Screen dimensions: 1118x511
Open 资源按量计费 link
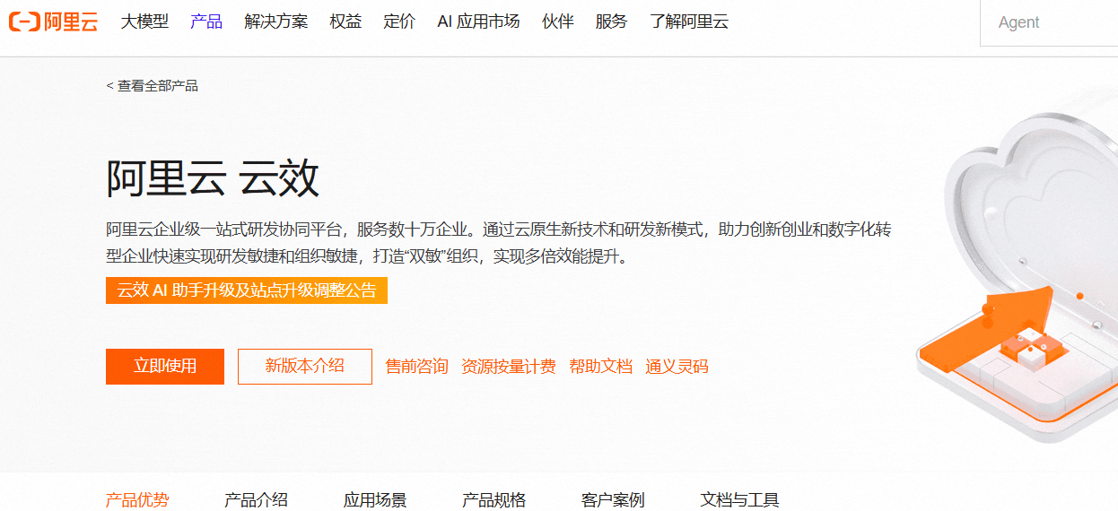click(x=509, y=366)
